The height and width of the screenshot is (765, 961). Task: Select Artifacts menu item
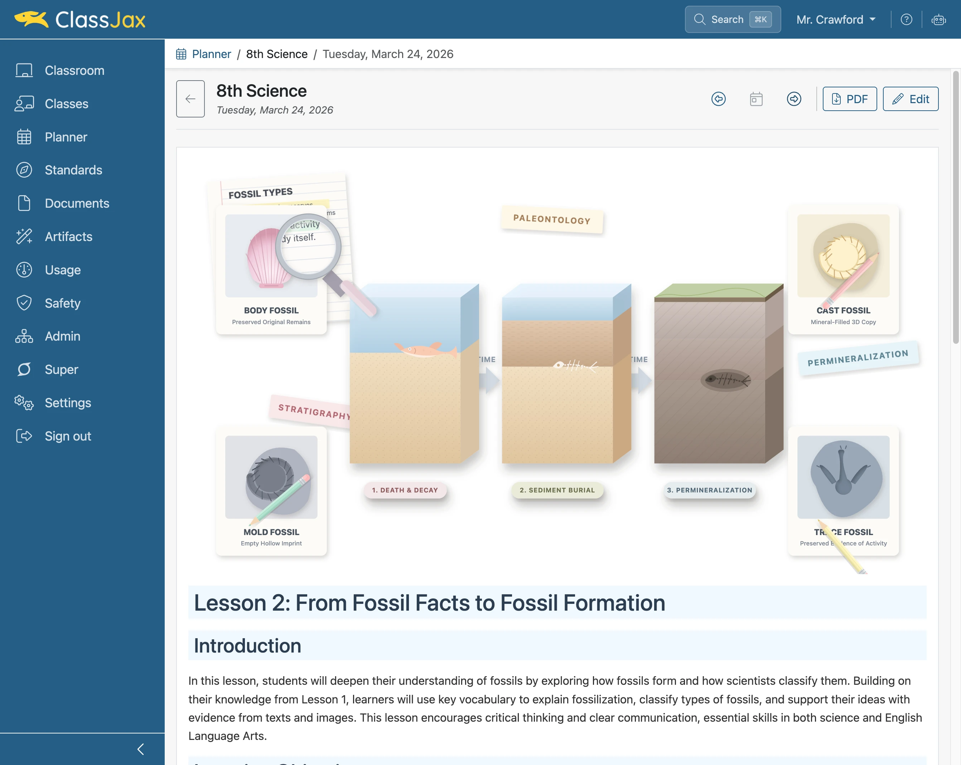click(x=69, y=236)
